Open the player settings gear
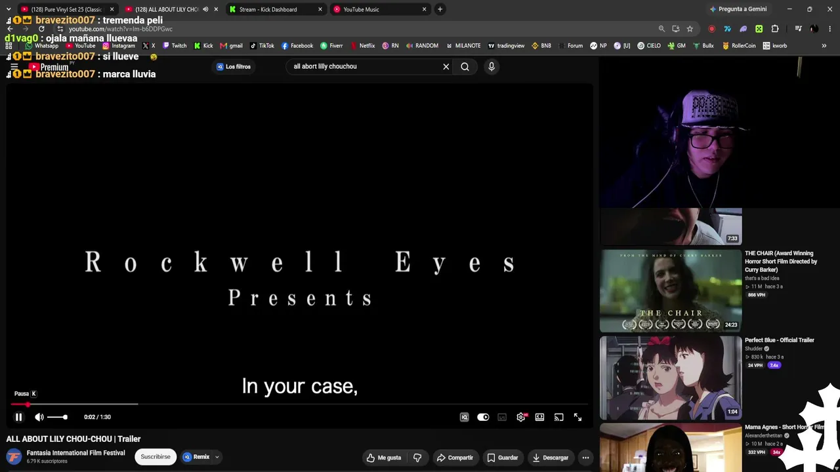The image size is (840, 472). [521, 417]
